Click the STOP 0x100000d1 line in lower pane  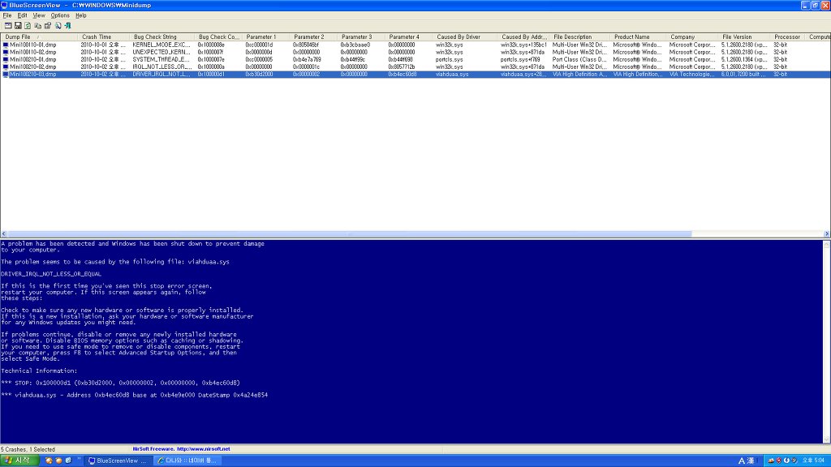tap(120, 383)
